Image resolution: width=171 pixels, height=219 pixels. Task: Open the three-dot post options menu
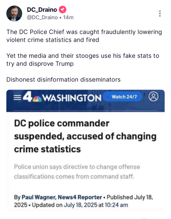pos(160,14)
